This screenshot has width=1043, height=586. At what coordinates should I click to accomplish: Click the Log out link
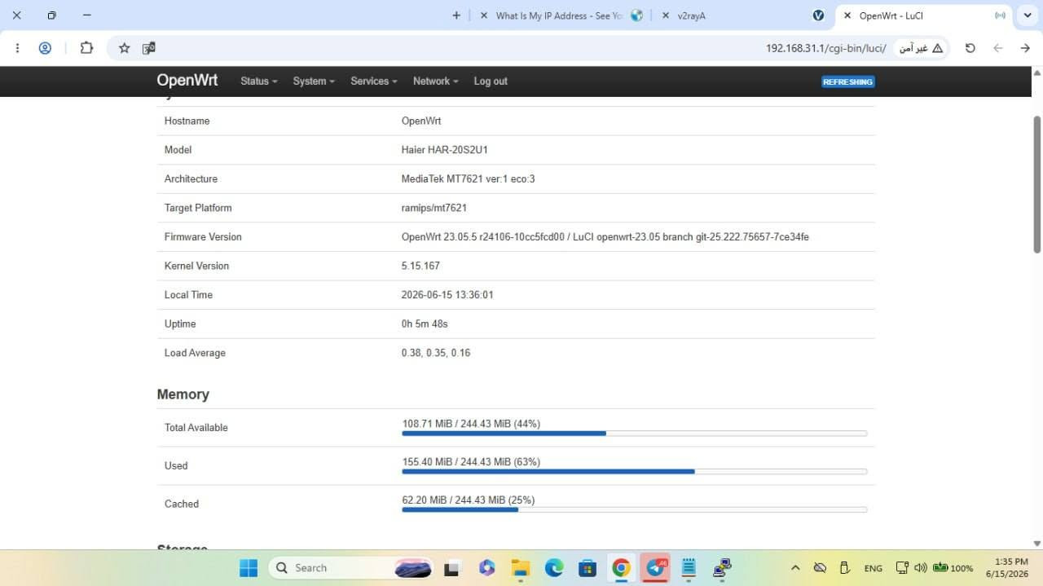(491, 82)
